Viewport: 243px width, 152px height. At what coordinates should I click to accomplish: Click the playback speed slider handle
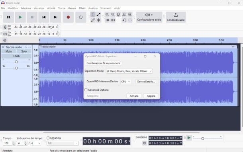point(202,138)
